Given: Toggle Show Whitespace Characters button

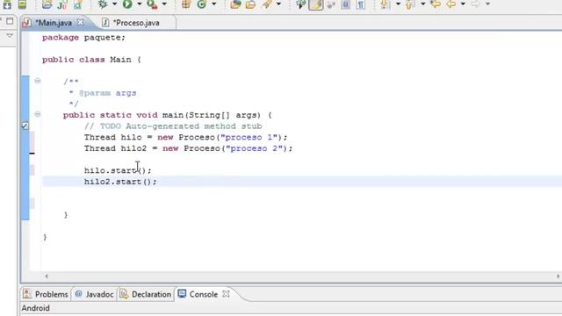Looking at the screenshot, I should pos(361,4).
